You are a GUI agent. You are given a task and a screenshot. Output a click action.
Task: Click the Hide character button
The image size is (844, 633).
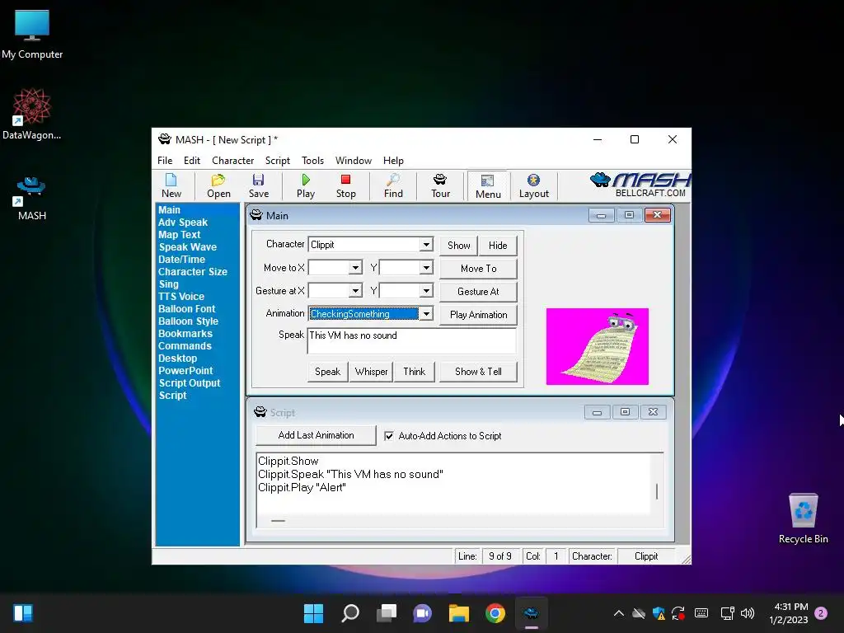498,246
